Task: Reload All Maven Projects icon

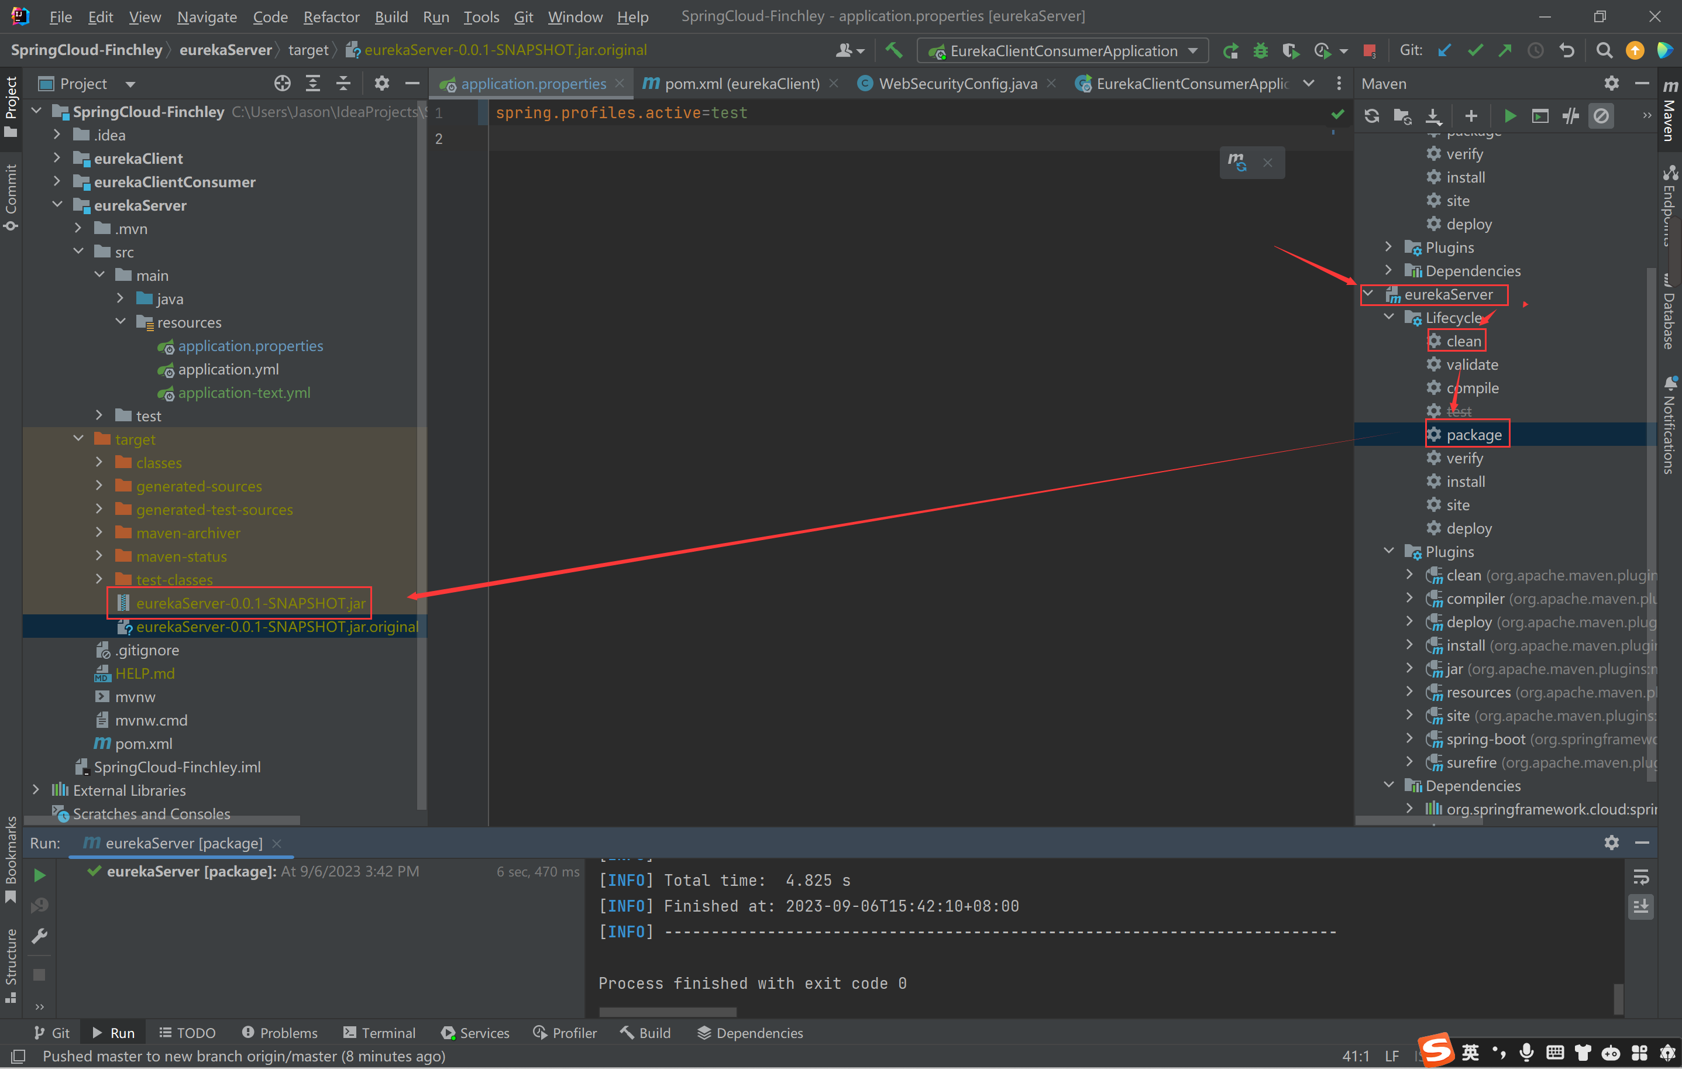Action: [1372, 116]
